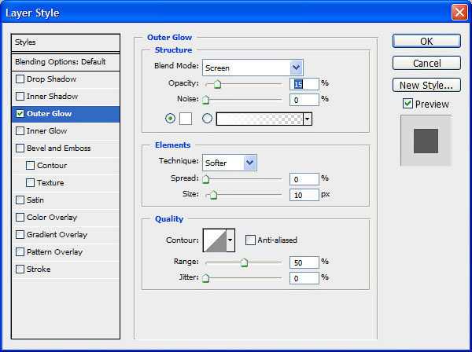Viewport: 472px width, 352px height.
Task: Select the gradient radio button
Action: pyautogui.click(x=208, y=119)
